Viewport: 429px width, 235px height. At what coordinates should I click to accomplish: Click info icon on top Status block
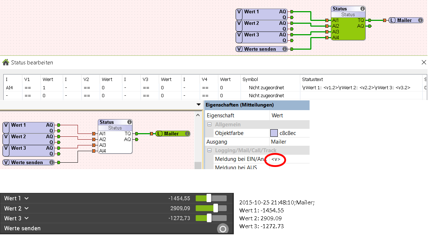[x=362, y=9]
